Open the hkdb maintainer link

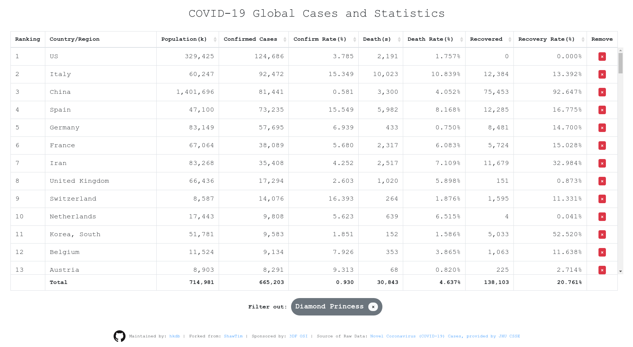[x=174, y=336]
